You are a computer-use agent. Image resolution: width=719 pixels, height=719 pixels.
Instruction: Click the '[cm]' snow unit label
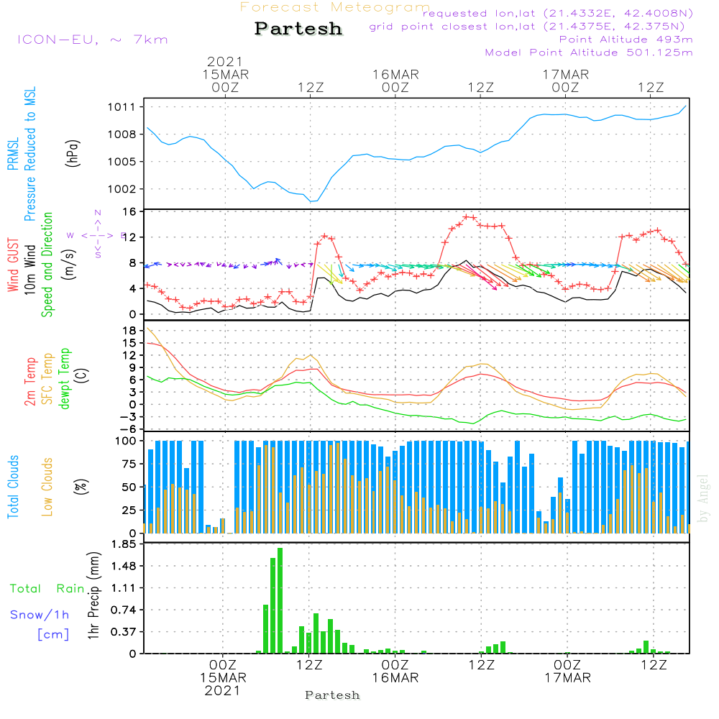[53, 635]
